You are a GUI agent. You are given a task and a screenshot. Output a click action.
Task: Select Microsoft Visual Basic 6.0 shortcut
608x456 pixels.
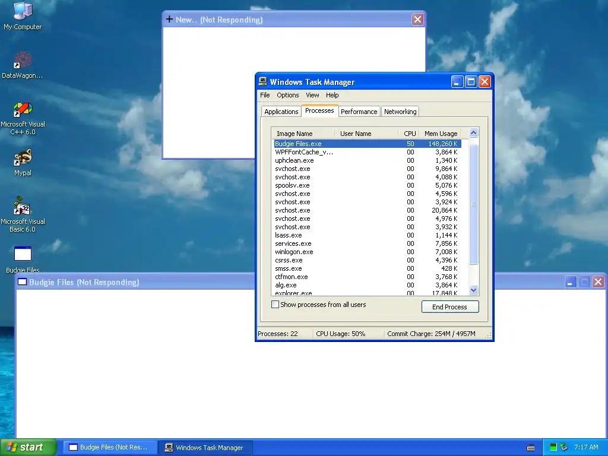(x=23, y=214)
